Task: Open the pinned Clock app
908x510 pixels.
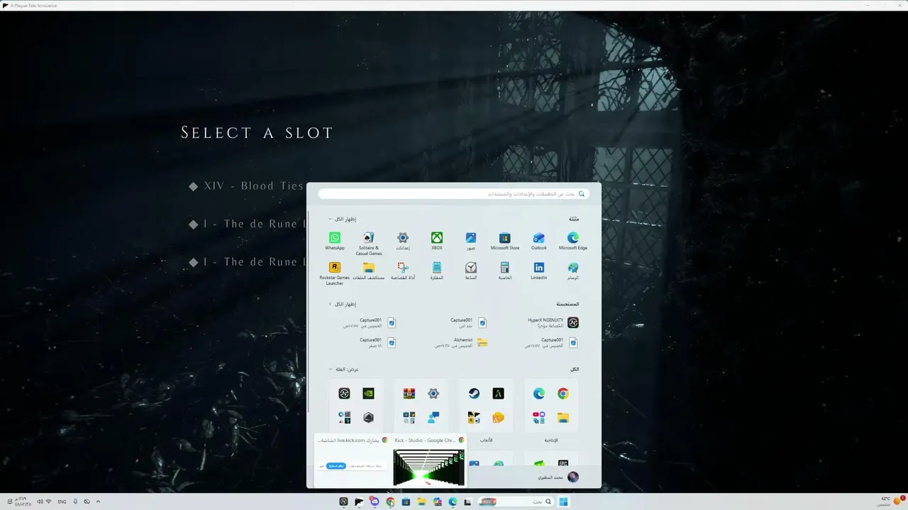Action: [471, 271]
